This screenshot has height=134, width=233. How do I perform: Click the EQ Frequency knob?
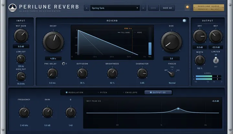tap(24, 112)
